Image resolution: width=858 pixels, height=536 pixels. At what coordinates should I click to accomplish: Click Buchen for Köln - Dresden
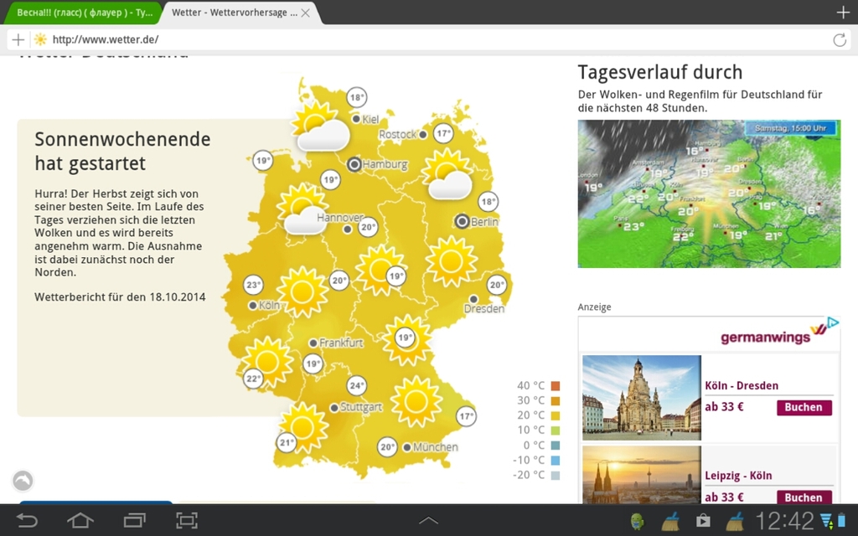pos(804,408)
